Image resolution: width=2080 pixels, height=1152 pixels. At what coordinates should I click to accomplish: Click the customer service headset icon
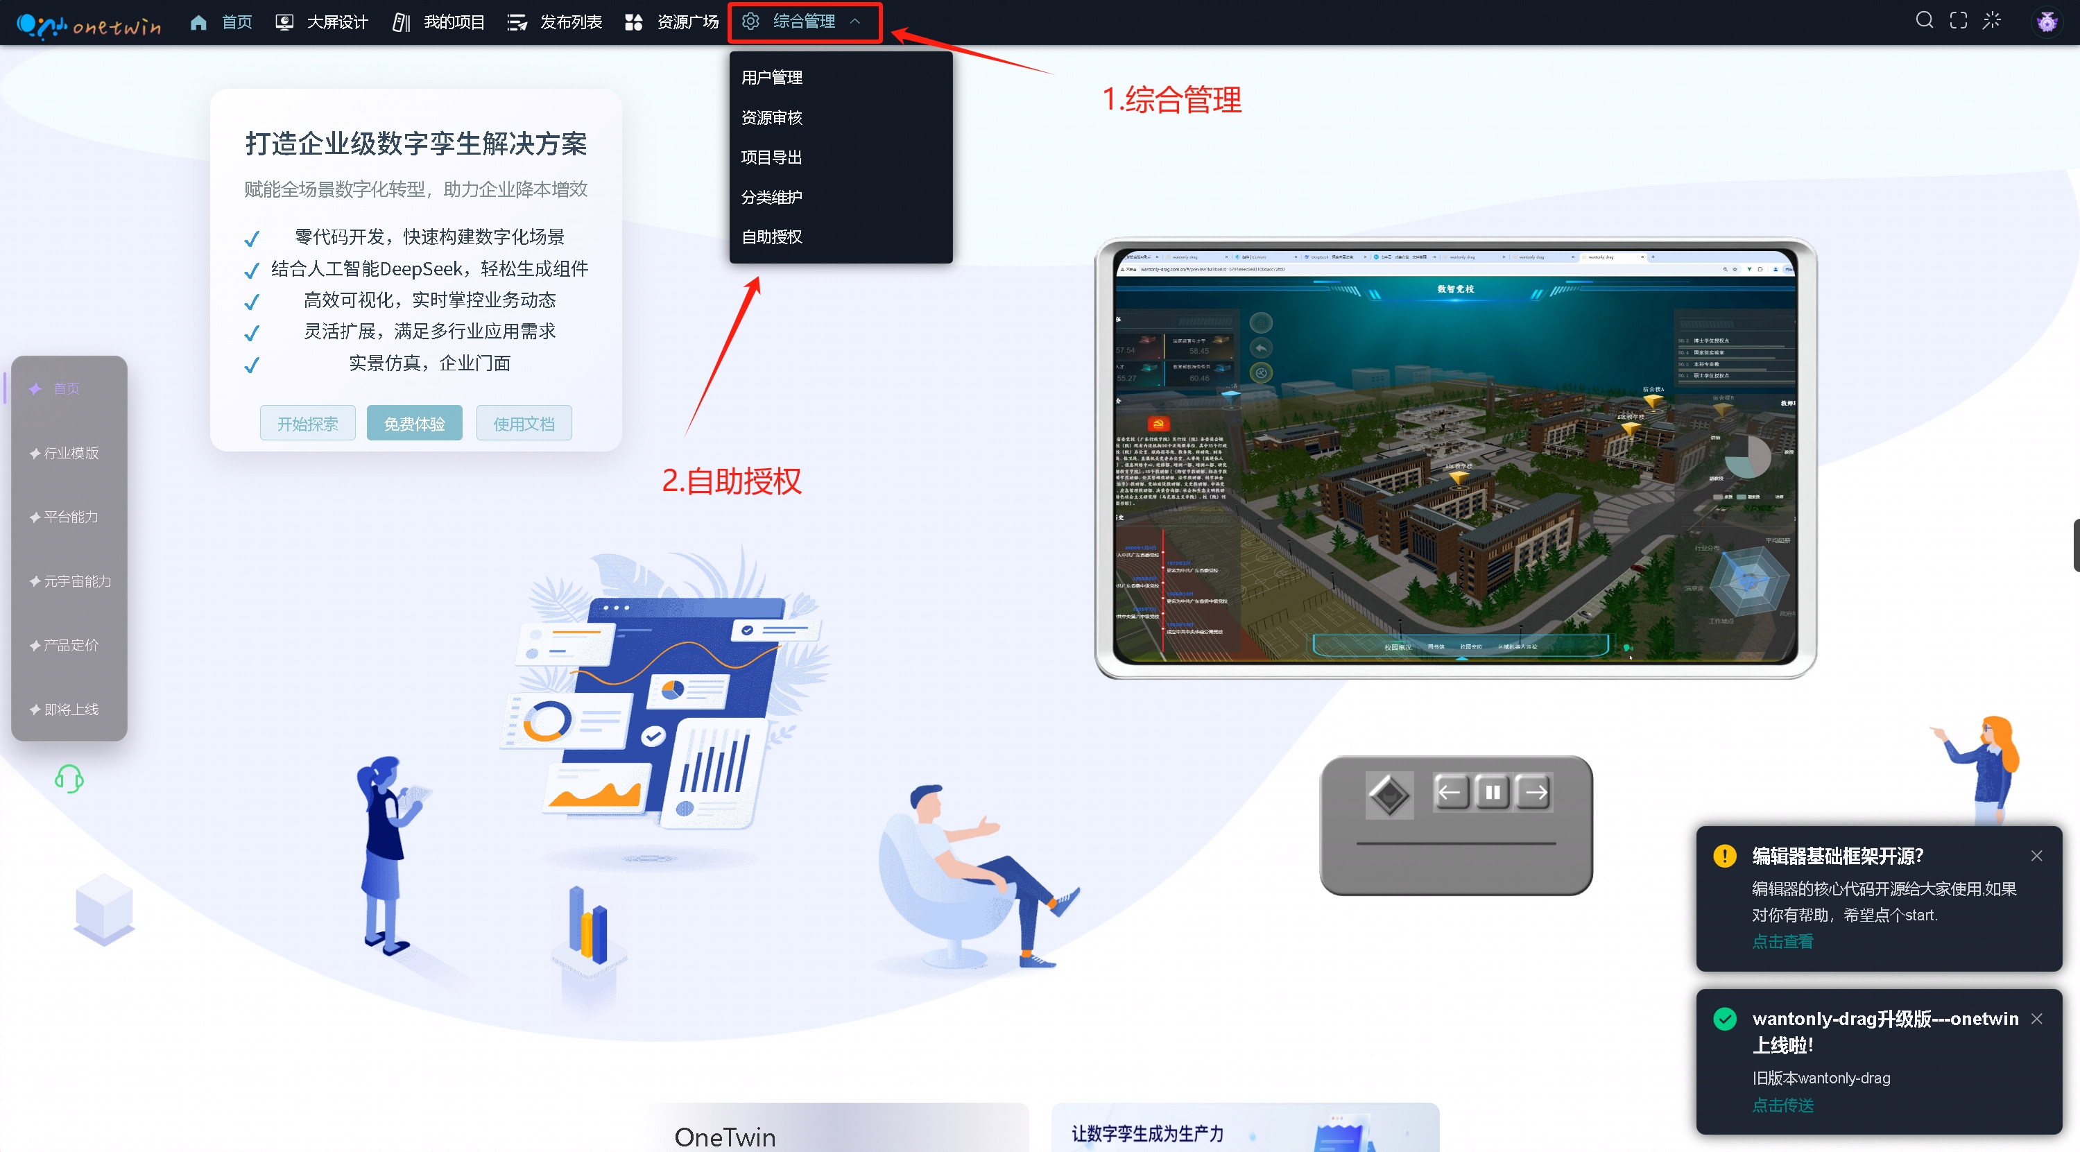pyautogui.click(x=69, y=779)
